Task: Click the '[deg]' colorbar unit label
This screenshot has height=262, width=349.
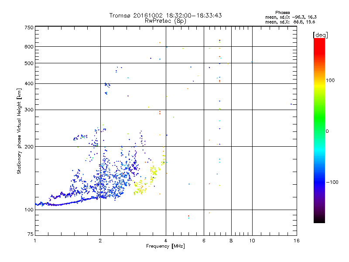Action: pyautogui.click(x=320, y=35)
